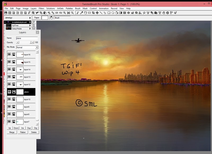Expand the 2014Syl ArtSet arrow

point(30,18)
